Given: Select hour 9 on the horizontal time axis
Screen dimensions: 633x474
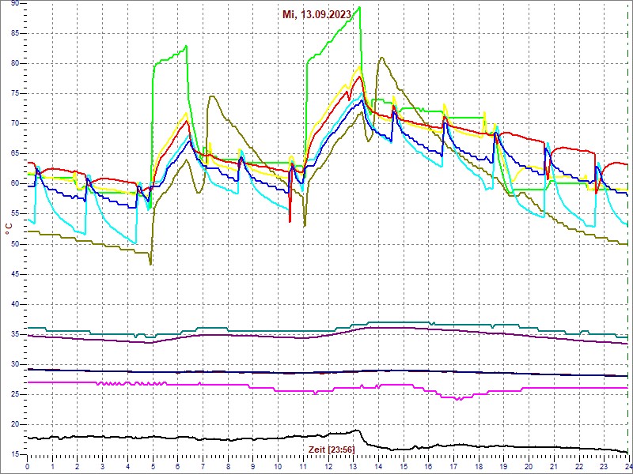Looking at the screenshot, I should (253, 466).
